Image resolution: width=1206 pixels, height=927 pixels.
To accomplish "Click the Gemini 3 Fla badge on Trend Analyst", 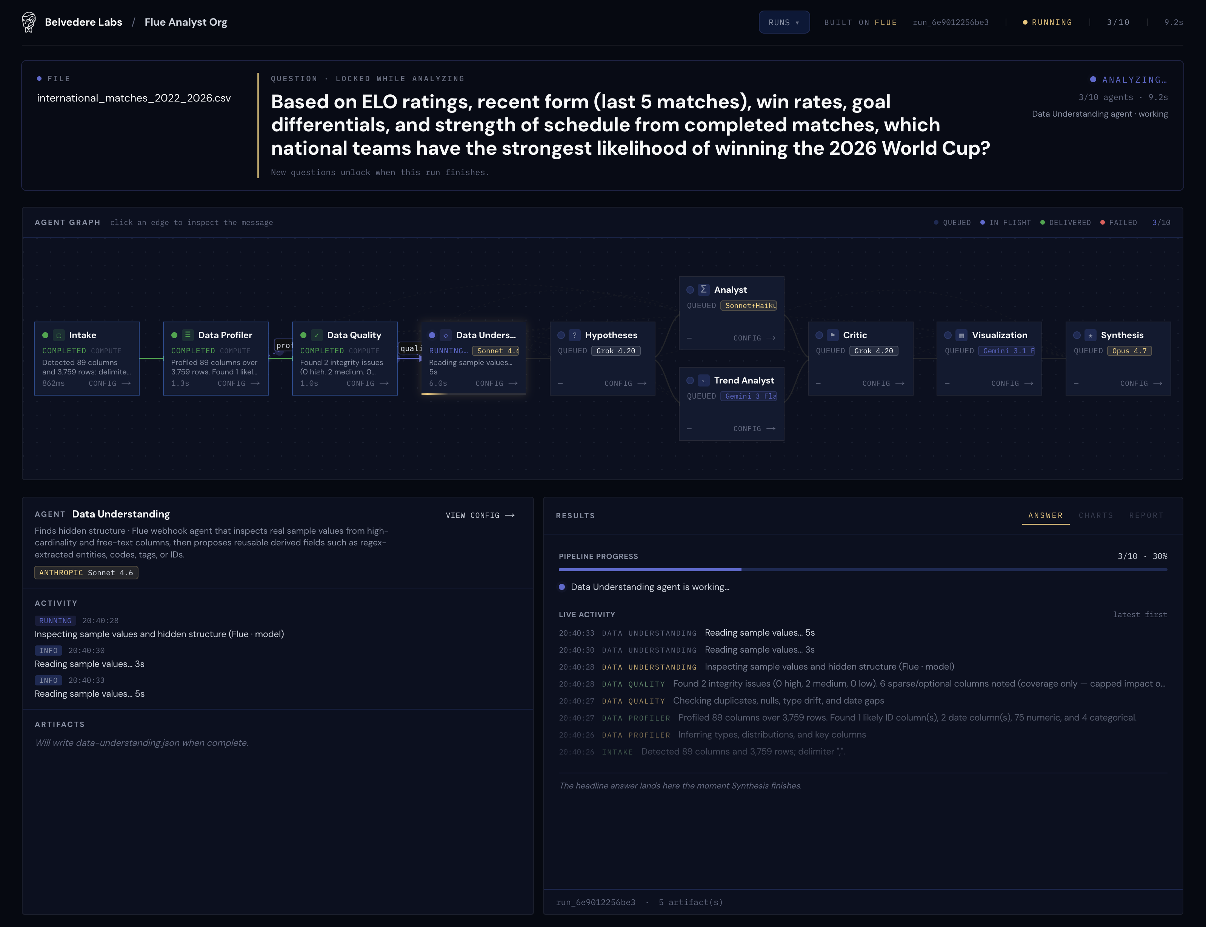I will pyautogui.click(x=749, y=396).
